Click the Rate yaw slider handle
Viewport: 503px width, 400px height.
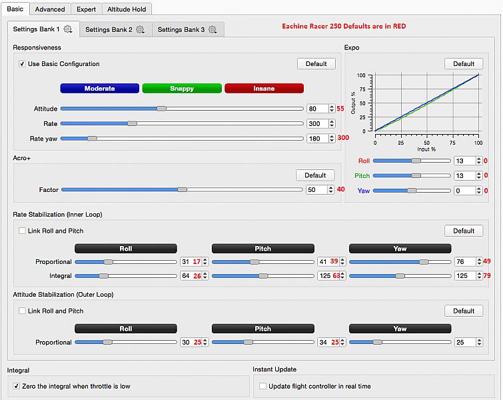point(92,139)
